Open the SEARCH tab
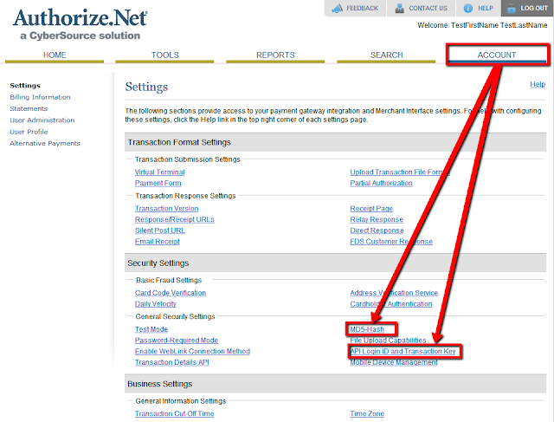This screenshot has height=422, width=554. (x=387, y=55)
